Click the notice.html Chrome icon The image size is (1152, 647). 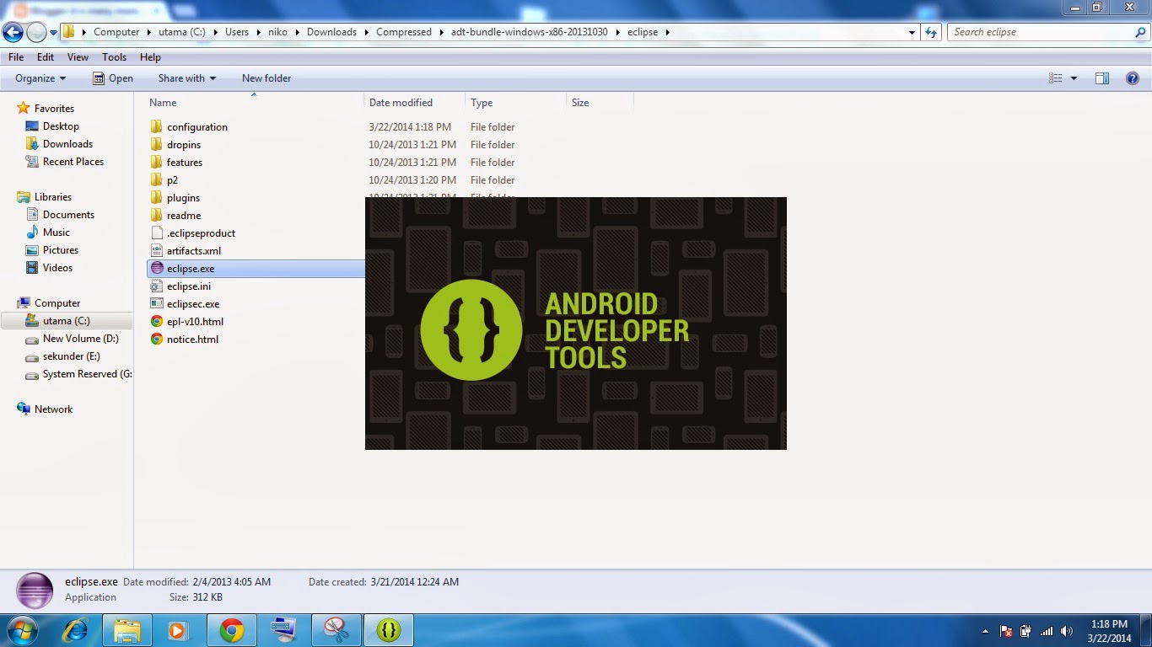156,339
